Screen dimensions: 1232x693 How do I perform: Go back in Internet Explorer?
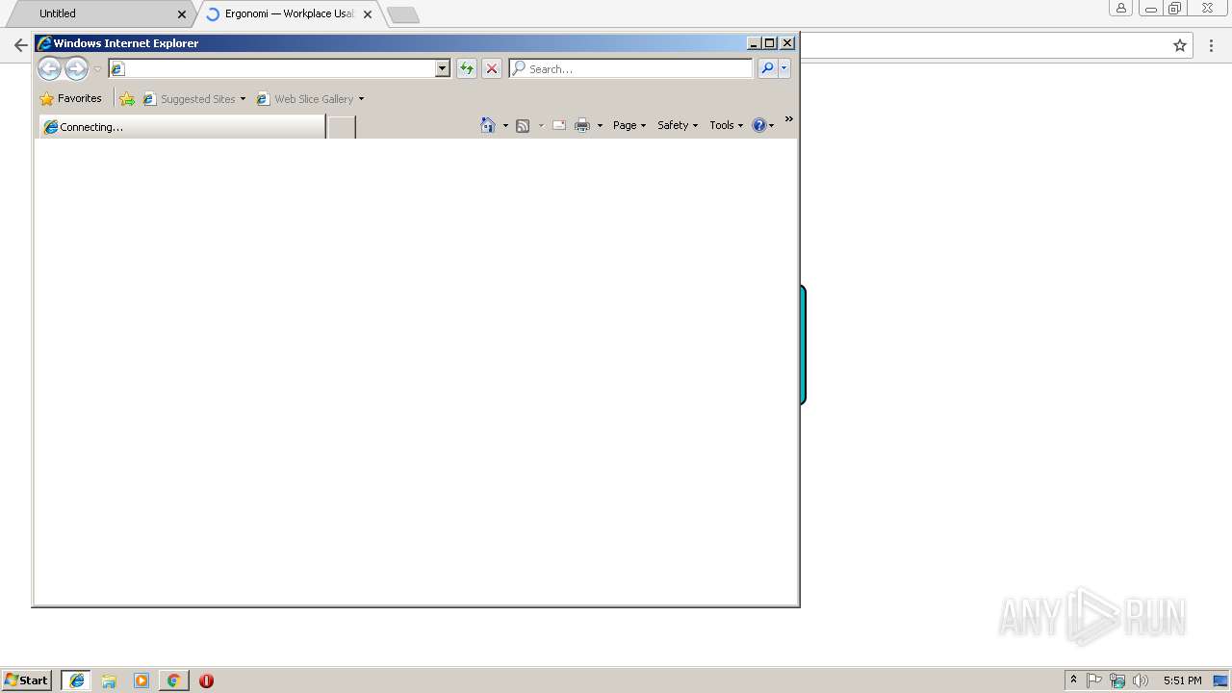coord(49,68)
